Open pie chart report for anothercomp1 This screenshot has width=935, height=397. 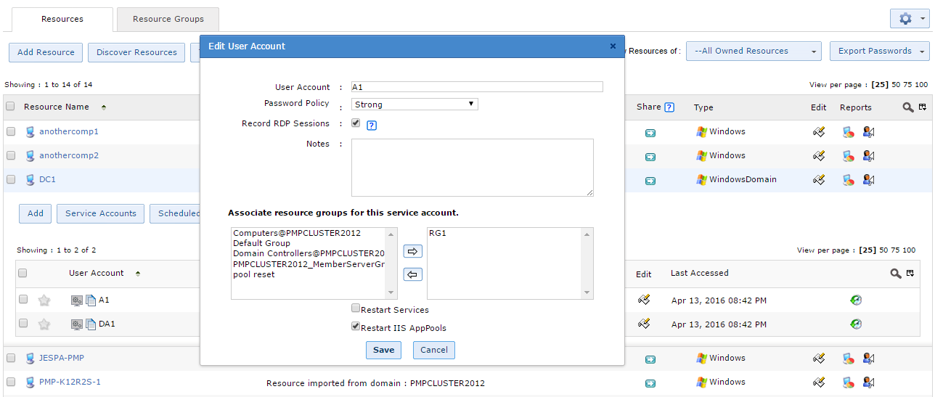[x=848, y=132]
